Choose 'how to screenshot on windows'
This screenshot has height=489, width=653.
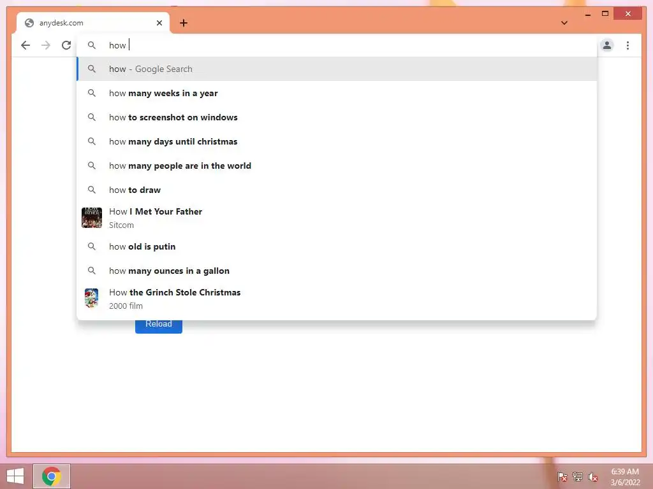[337, 117]
